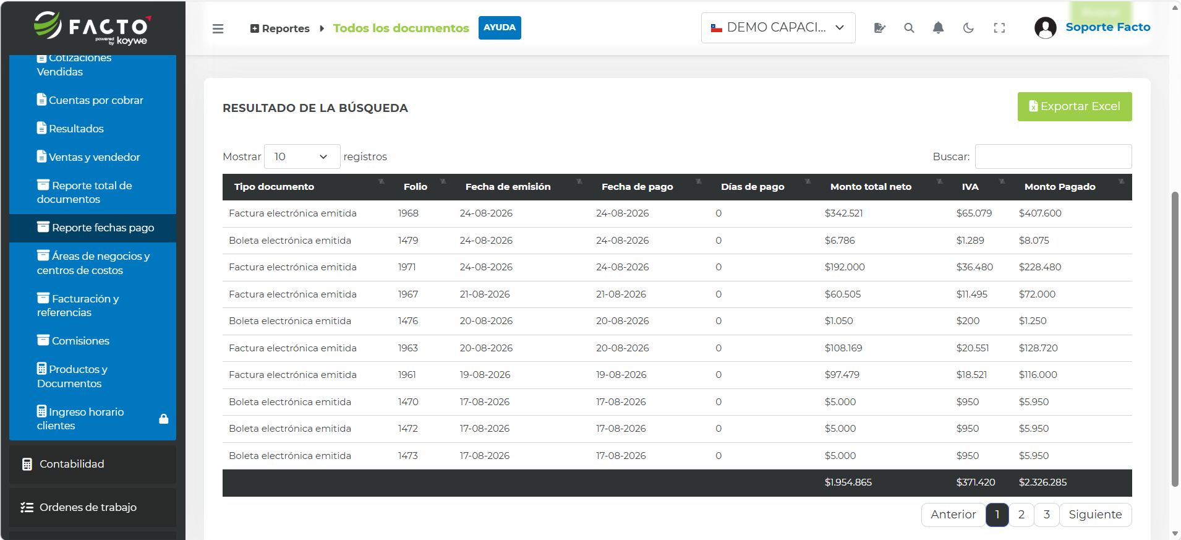Select the total $1.954.865 footer value
This screenshot has height=540, width=1181.
[x=848, y=482]
